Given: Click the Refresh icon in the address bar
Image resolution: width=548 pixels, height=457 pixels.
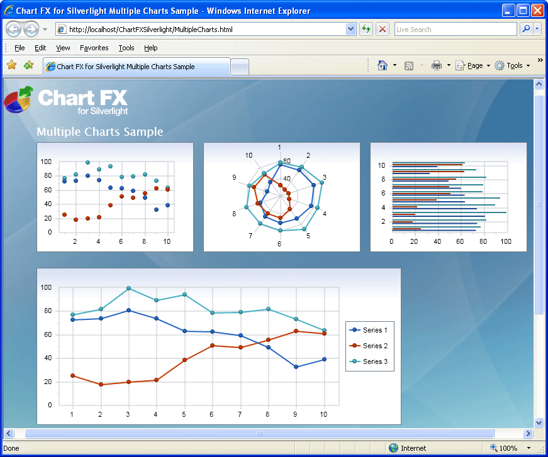Looking at the screenshot, I should [x=366, y=29].
